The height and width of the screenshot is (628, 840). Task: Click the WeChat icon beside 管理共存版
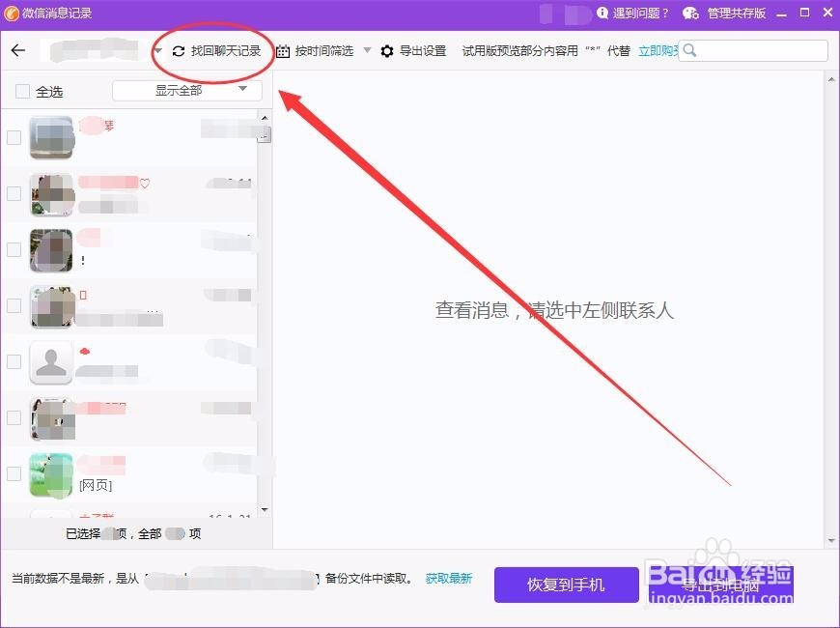tap(690, 13)
